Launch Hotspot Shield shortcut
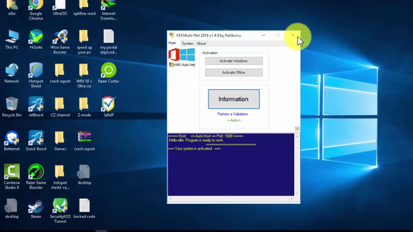Viewport: 413px width, 232px height. coord(36,75)
